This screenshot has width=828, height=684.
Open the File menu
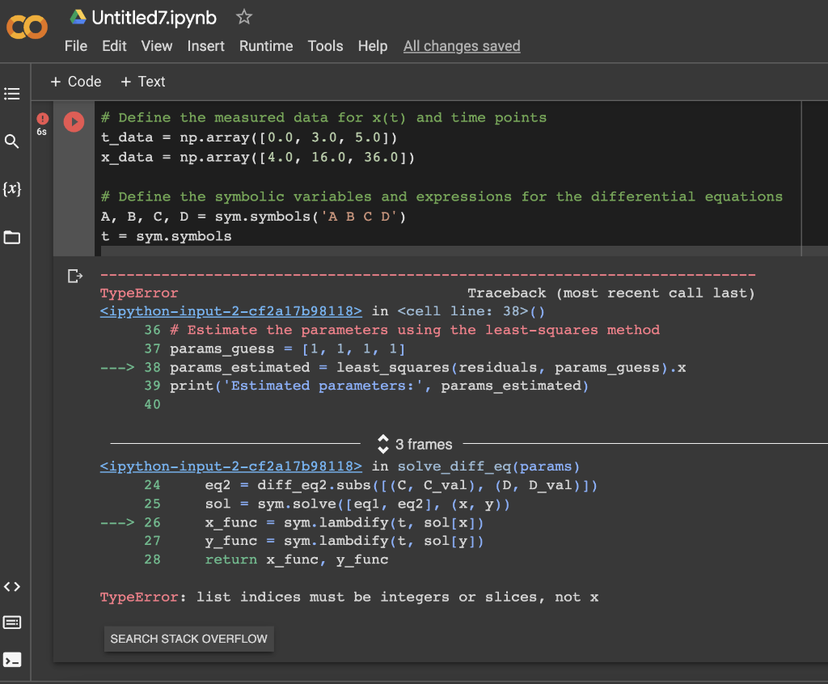[76, 46]
